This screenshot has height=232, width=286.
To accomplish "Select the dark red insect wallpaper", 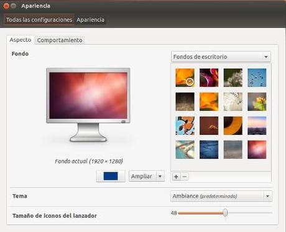I will pos(209,126).
